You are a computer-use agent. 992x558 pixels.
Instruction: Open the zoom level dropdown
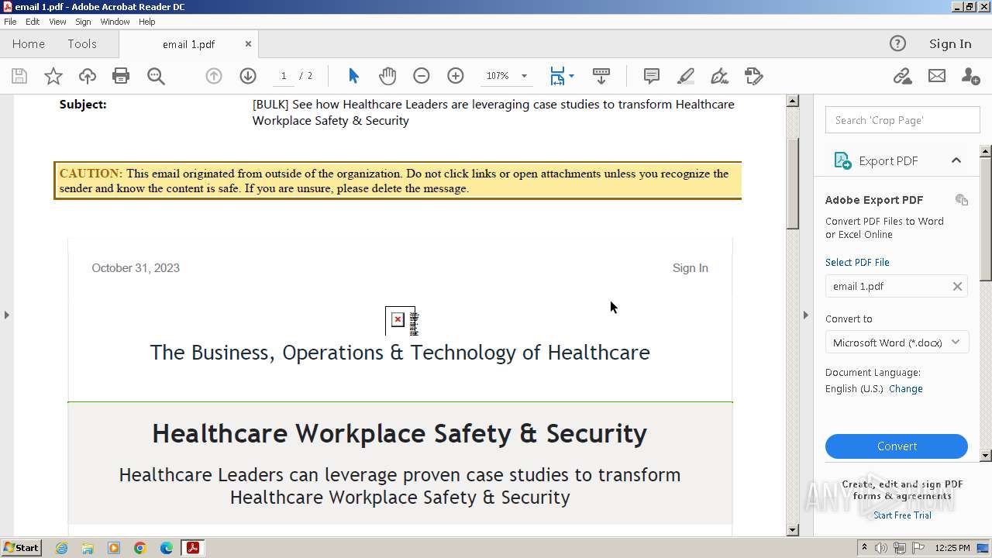(524, 76)
